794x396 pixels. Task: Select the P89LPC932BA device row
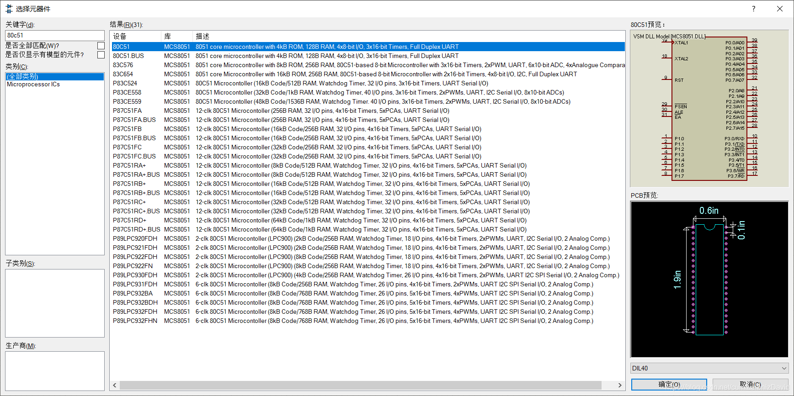click(x=368, y=293)
